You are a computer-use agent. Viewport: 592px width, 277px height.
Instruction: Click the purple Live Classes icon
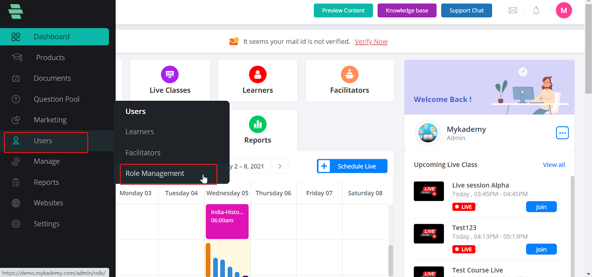[170, 75]
